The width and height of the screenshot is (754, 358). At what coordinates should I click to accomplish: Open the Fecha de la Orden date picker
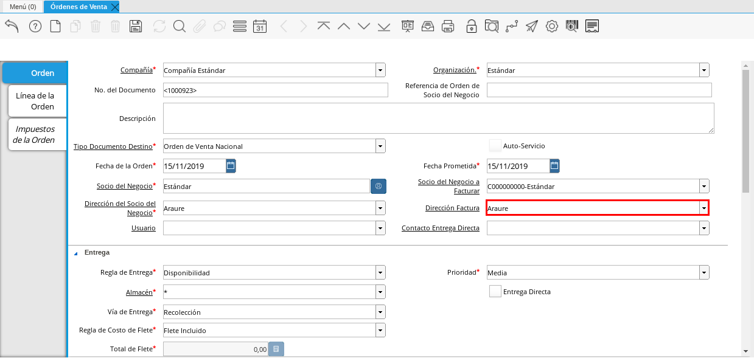coord(231,166)
